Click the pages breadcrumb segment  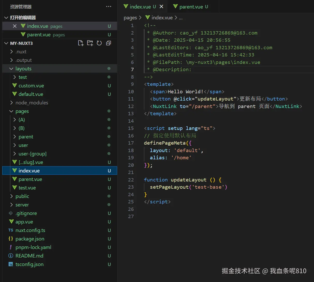coord(130,18)
